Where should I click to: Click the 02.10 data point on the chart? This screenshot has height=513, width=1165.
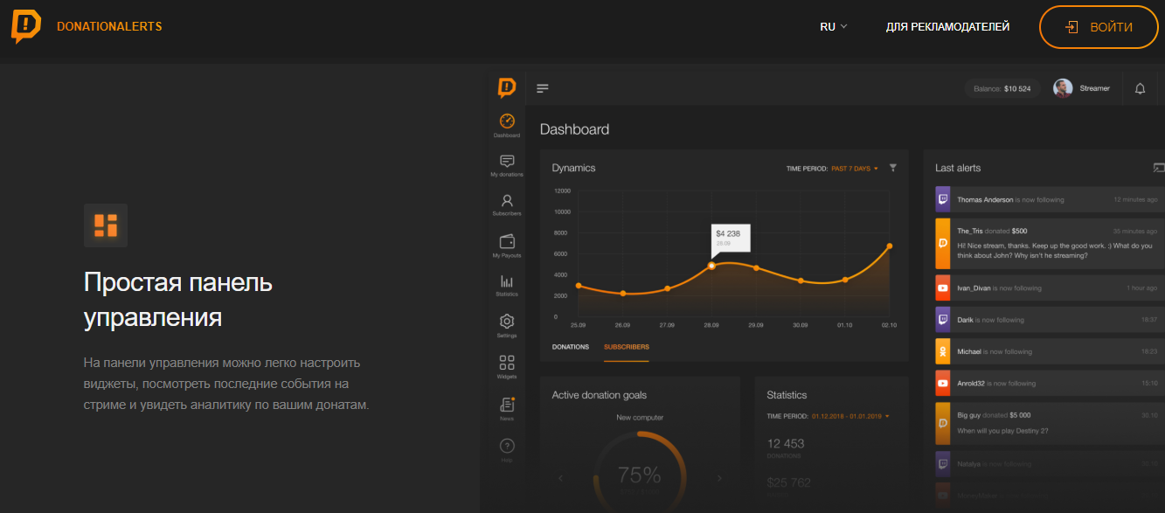[890, 246]
